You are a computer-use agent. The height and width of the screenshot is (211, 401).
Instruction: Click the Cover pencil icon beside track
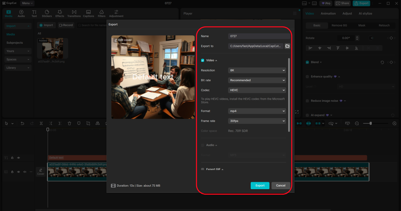pyautogui.click(x=41, y=171)
